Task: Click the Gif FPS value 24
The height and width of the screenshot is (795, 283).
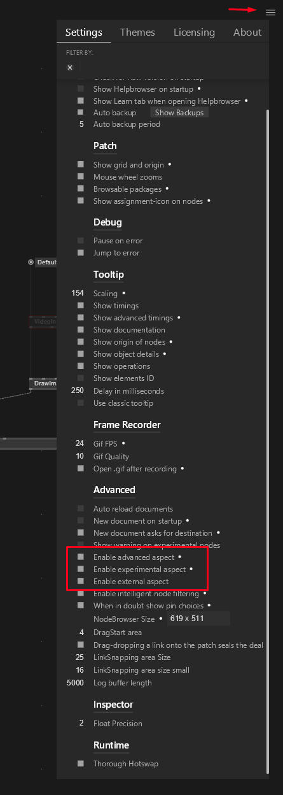Action: (x=79, y=443)
